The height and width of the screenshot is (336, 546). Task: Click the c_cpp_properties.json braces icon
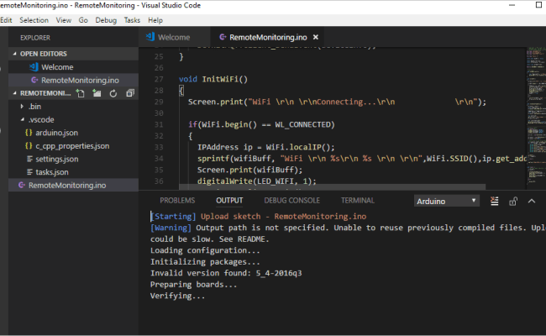coord(29,146)
